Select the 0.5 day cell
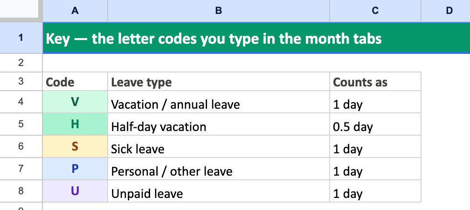 pos(375,124)
